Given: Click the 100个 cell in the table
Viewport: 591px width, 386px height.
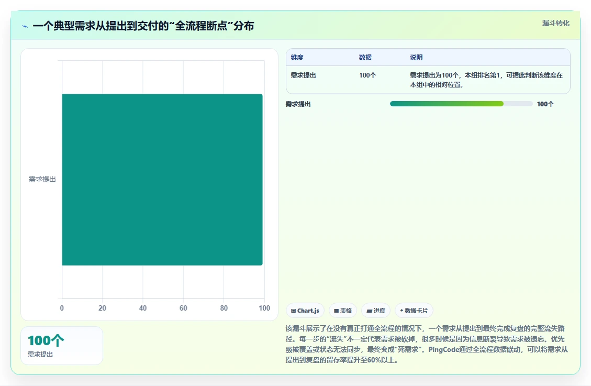Looking at the screenshot, I should coord(367,75).
